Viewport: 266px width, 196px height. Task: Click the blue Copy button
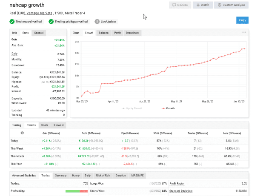[x=242, y=20]
